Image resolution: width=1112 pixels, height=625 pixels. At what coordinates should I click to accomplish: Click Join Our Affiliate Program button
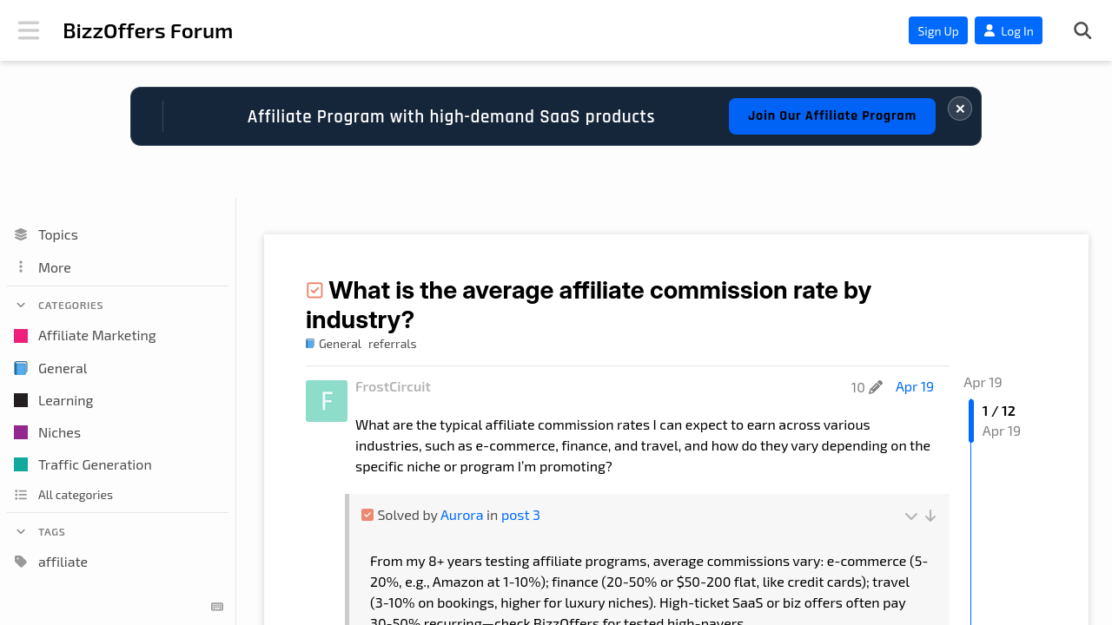(832, 116)
